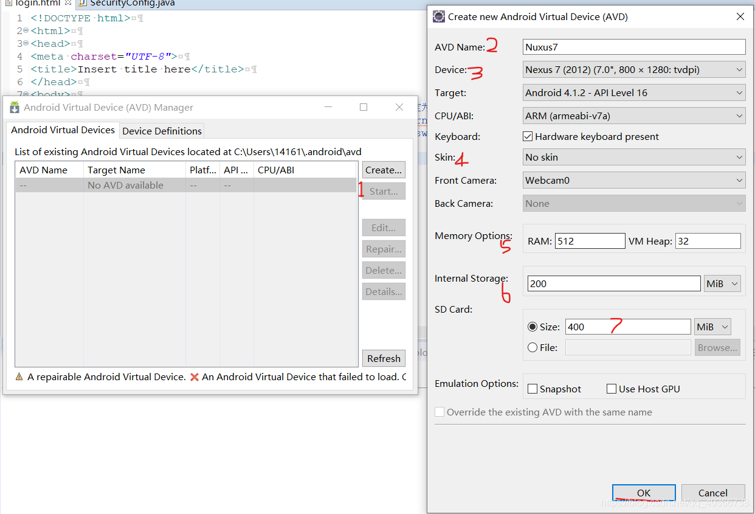The height and width of the screenshot is (514, 755).
Task: Close the Create new AVD dialog
Action: [740, 16]
